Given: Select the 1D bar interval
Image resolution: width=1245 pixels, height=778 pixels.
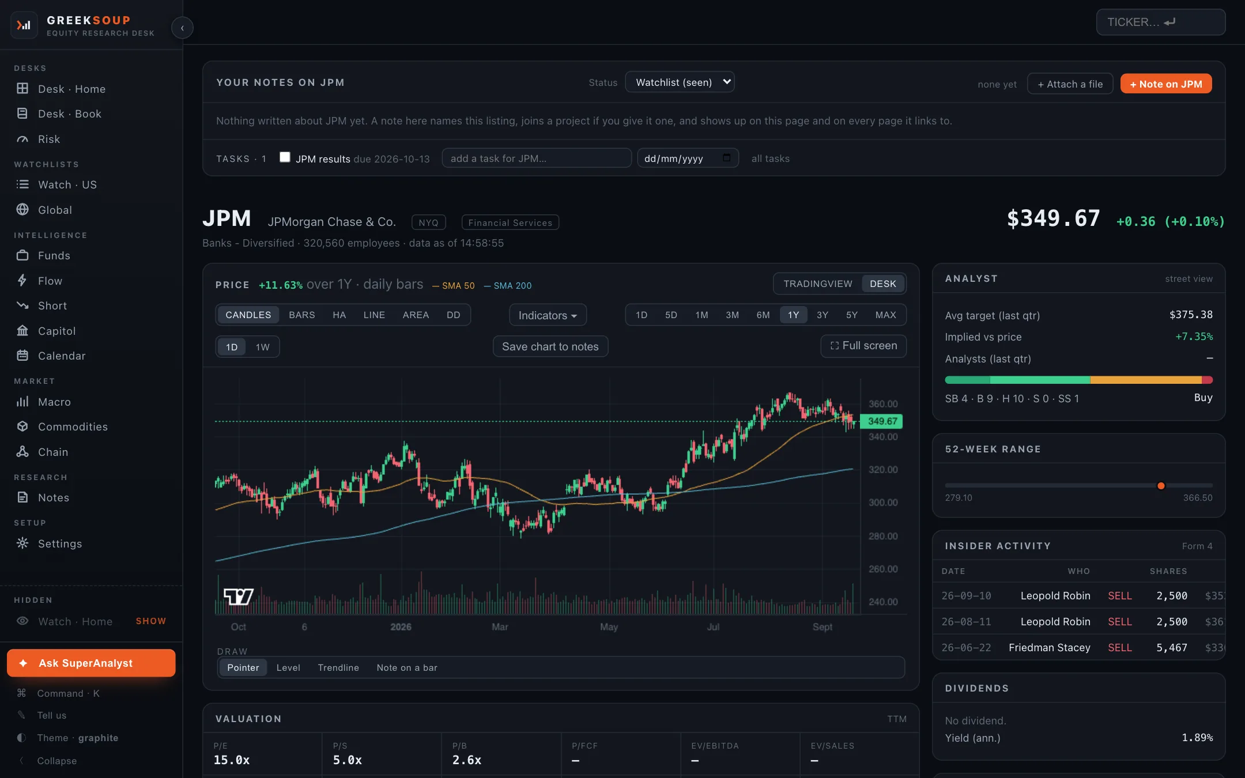Looking at the screenshot, I should (232, 347).
